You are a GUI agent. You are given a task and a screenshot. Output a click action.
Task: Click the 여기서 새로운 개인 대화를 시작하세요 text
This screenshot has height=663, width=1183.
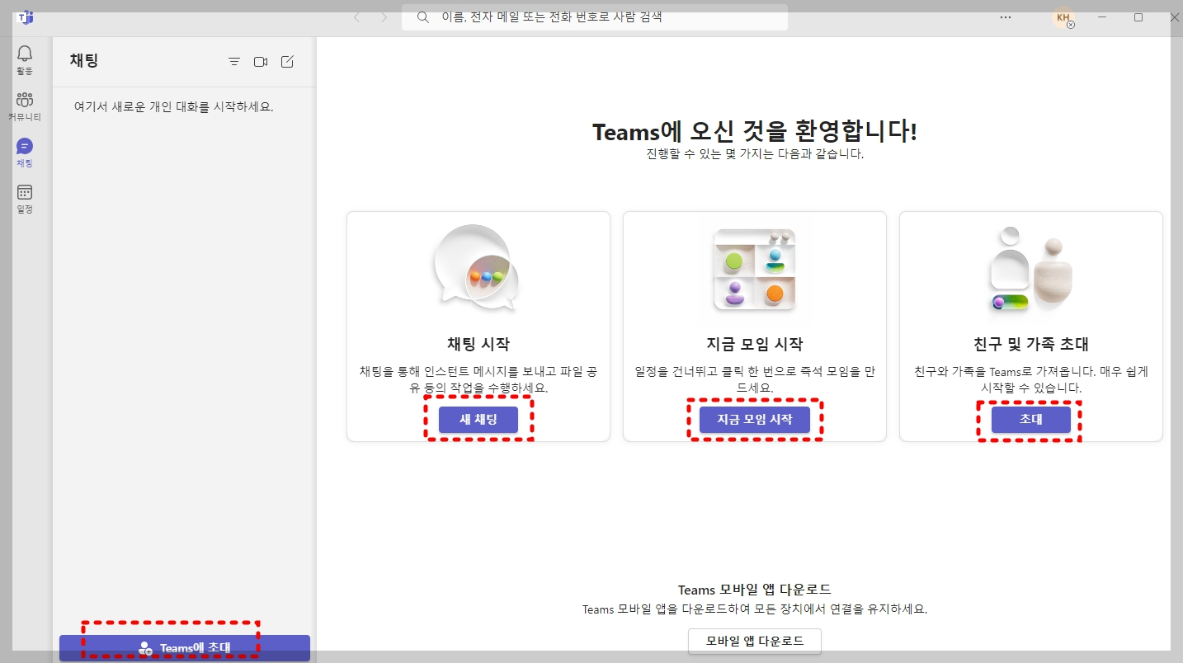click(173, 107)
